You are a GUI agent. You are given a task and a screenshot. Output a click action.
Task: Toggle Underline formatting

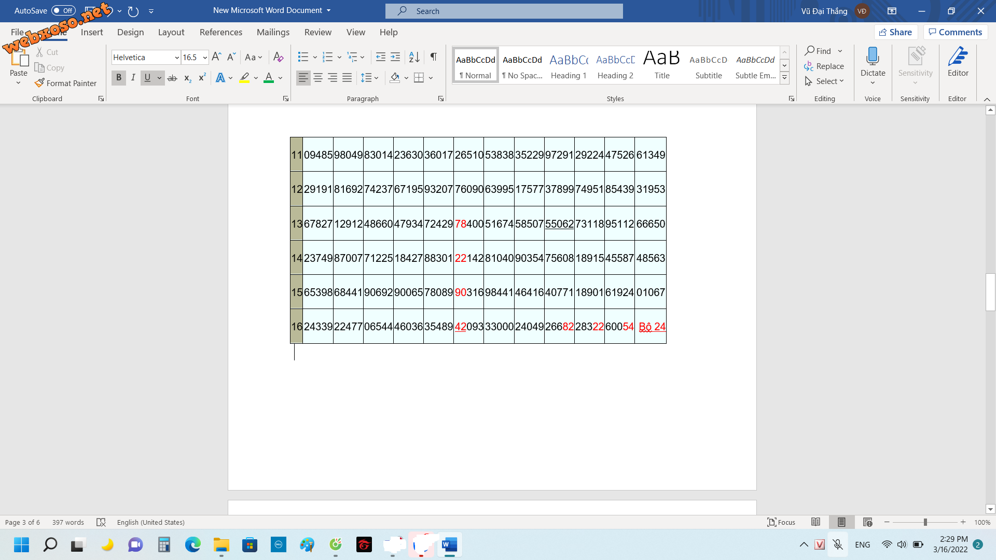tap(147, 78)
